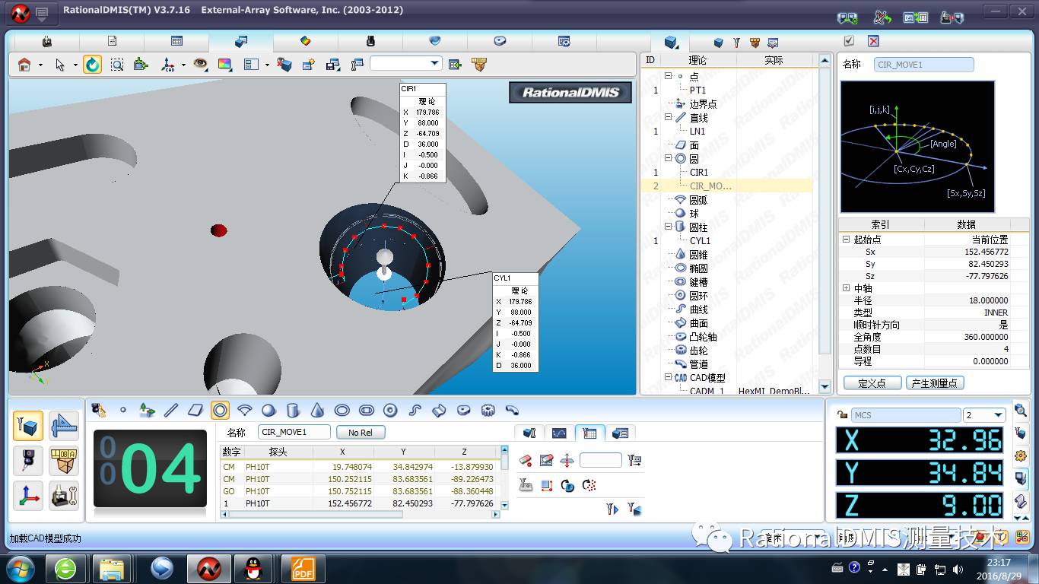Open the feature database cube tab
The height and width of the screenshot is (584, 1039).
tap(671, 42)
